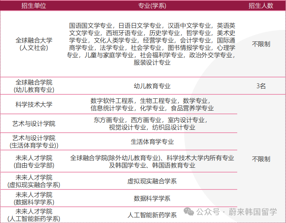Click the lower 不限制 merged enrollment cell
The width and height of the screenshot is (286, 223).
(x=261, y=159)
